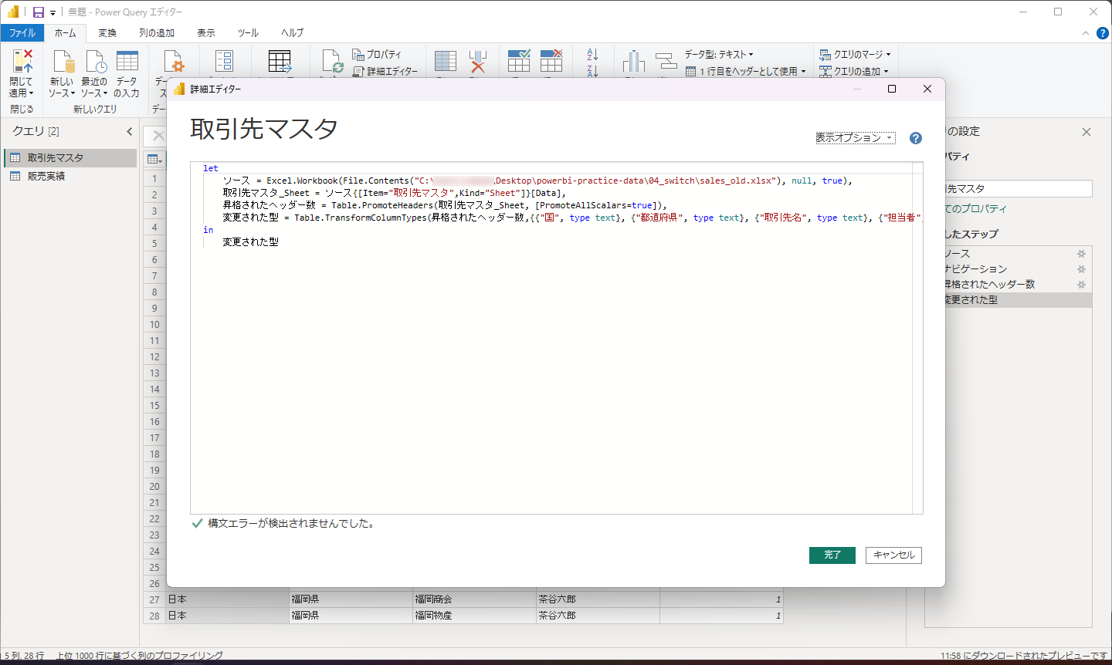Switch to the 変換 tab
This screenshot has height=665, width=1112.
point(107,32)
